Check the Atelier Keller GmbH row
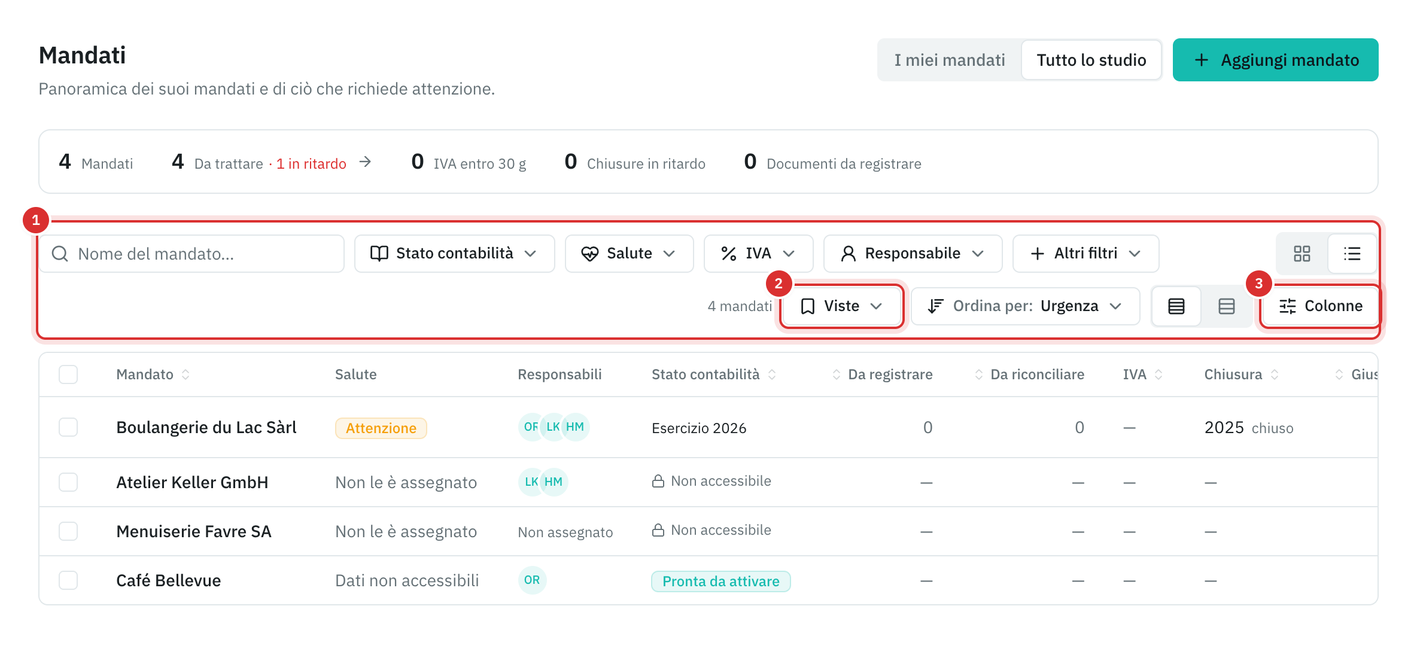The height and width of the screenshot is (670, 1417). point(68,482)
